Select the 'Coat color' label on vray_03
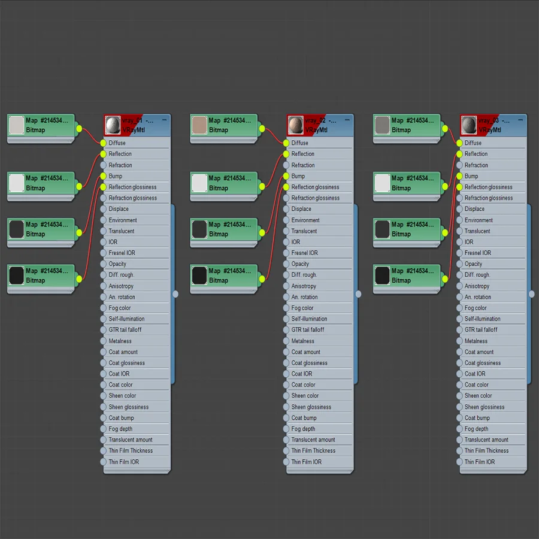 (x=477, y=384)
